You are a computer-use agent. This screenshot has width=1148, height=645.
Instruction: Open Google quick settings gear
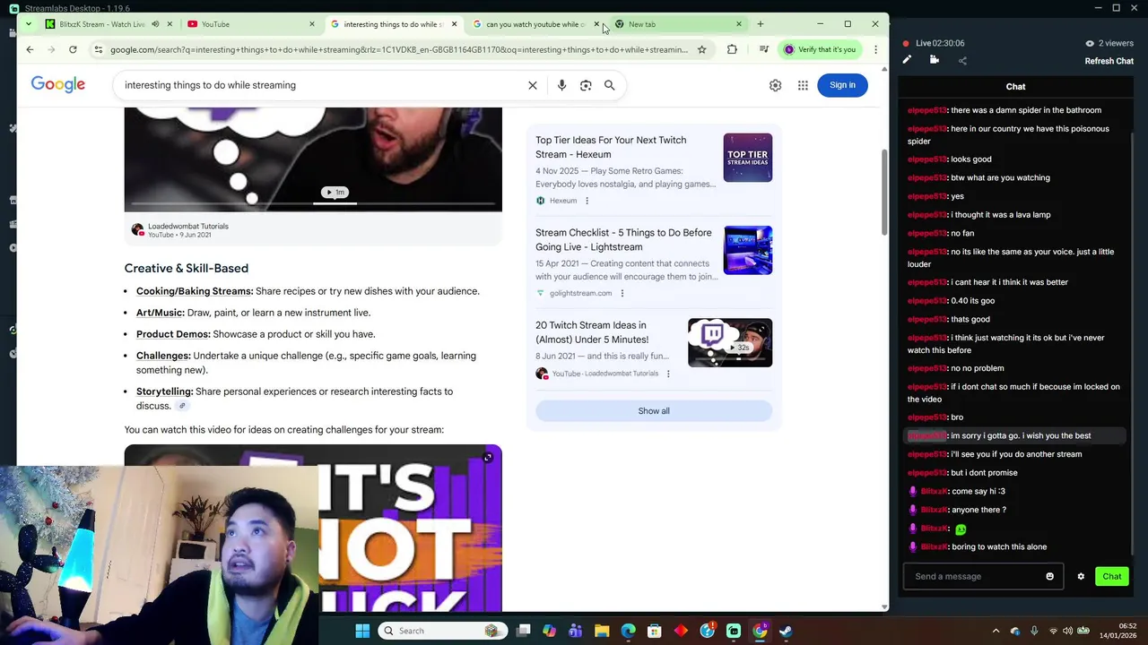(x=775, y=85)
